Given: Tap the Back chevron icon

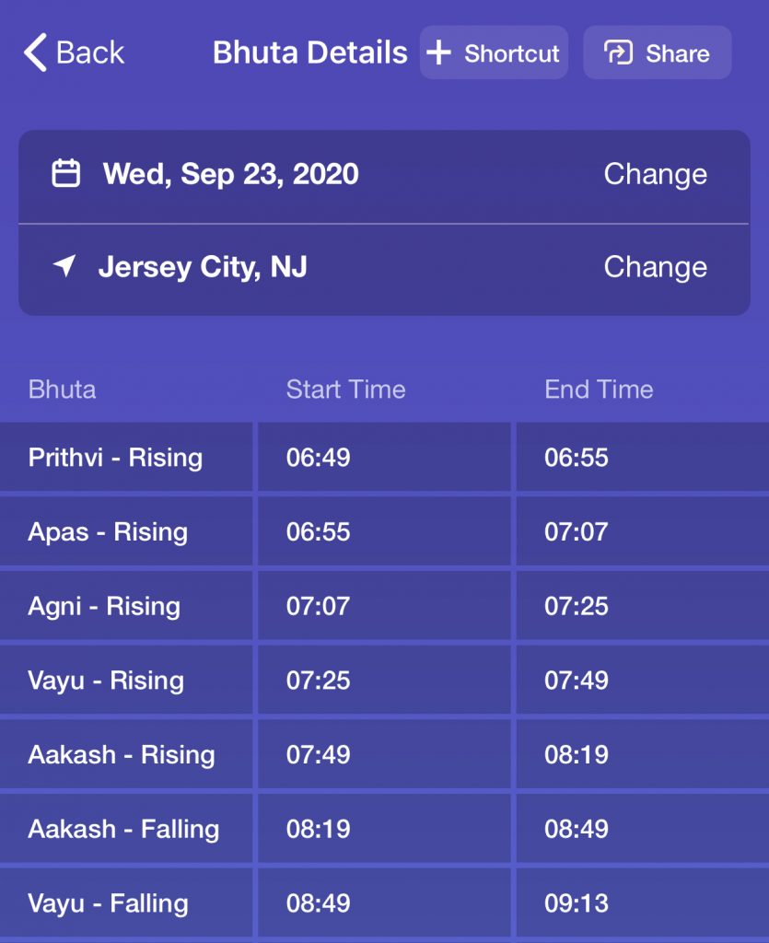Looking at the screenshot, I should pos(35,52).
